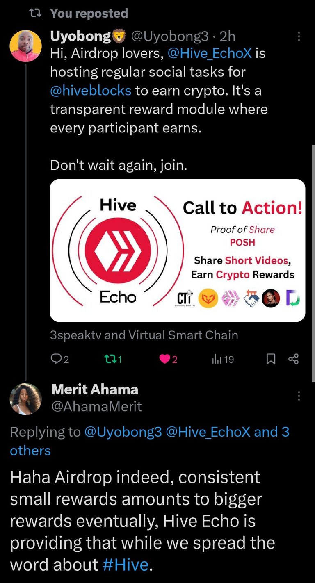Open Uyobong's profile picture
The image size is (315, 583).
tap(25, 46)
